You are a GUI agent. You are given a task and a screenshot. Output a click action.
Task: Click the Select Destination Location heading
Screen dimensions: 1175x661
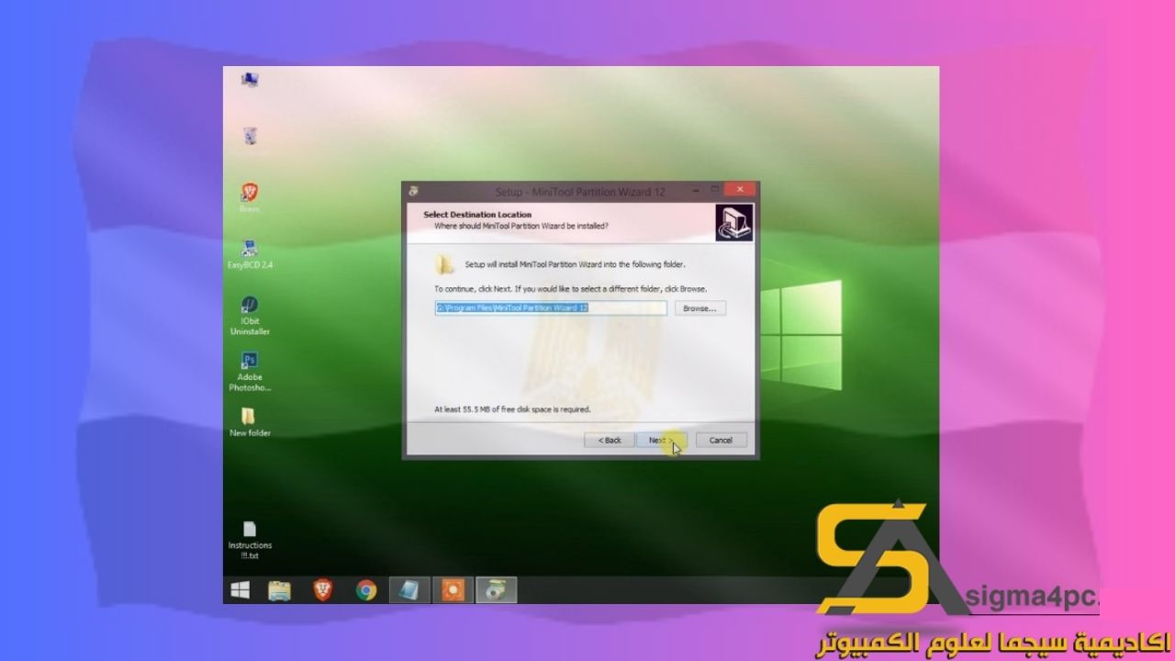(x=477, y=215)
